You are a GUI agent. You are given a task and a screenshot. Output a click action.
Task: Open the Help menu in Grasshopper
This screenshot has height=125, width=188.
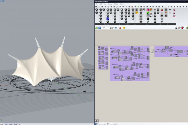coord(121,4)
